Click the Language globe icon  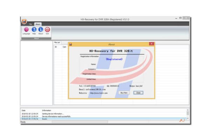point(26,30)
